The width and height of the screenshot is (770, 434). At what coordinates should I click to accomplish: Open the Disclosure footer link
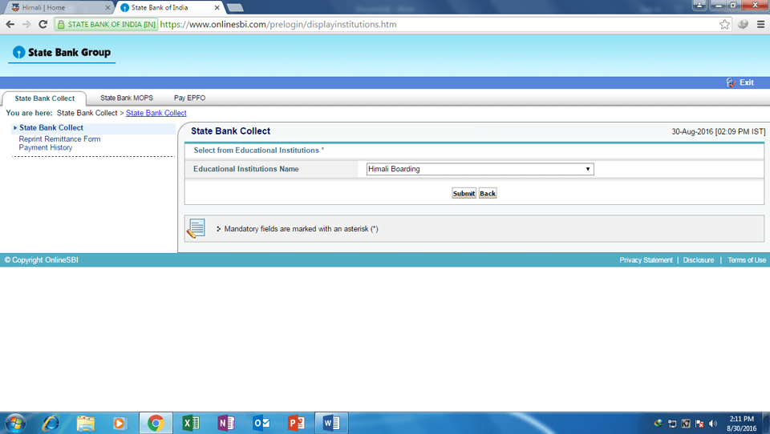click(699, 260)
